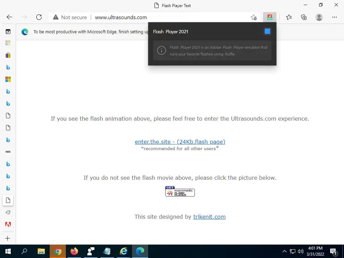This screenshot has width=344, height=258.
Task: Switch to the Microsoft logo tab
Action: pyautogui.click(x=8, y=79)
